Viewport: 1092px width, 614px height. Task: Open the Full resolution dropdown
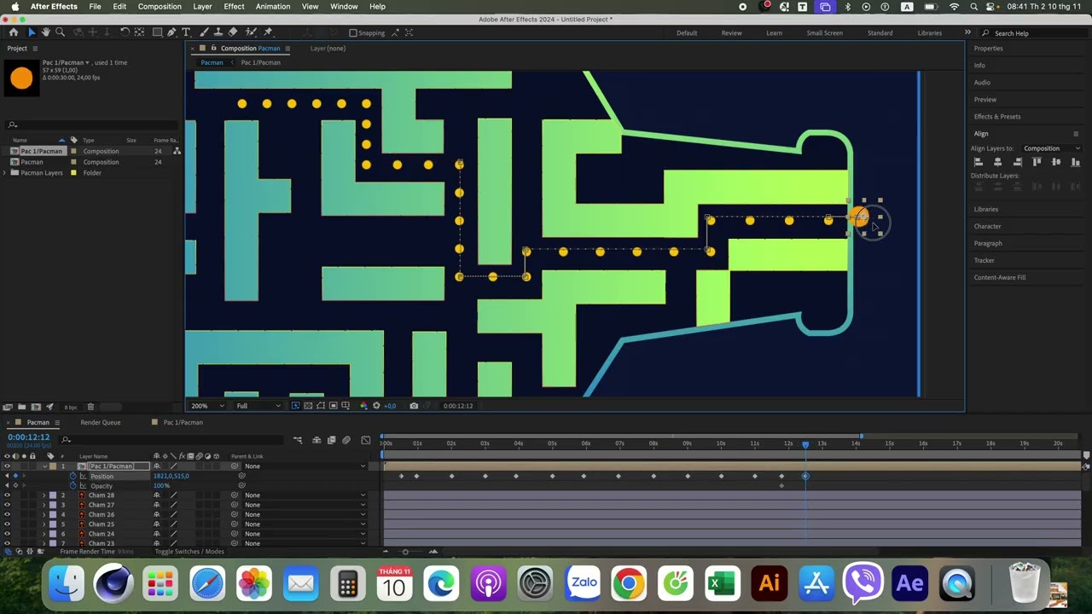click(258, 406)
